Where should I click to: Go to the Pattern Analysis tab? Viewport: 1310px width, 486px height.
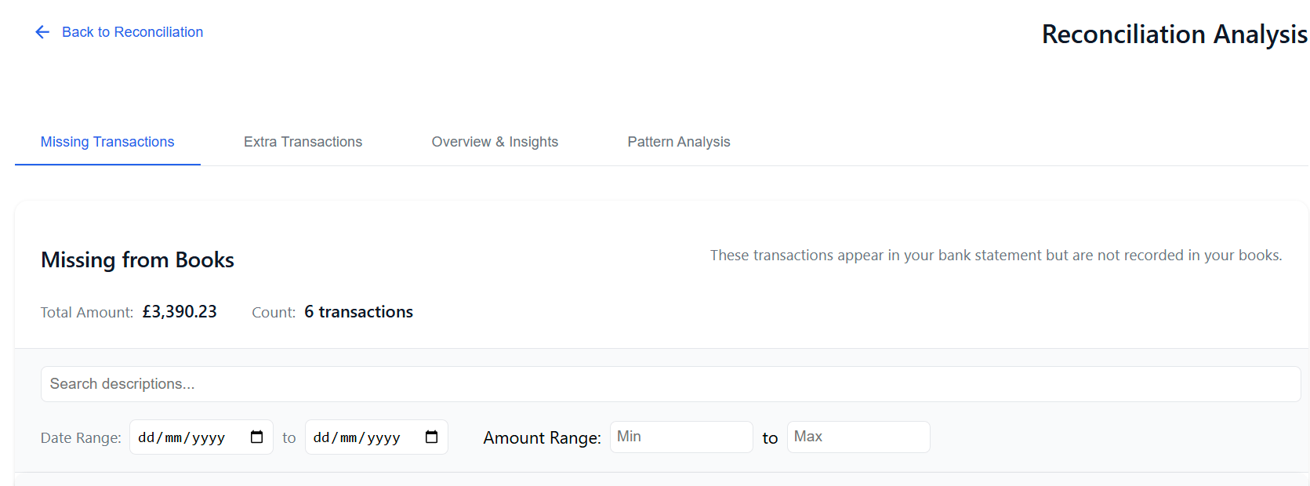click(x=678, y=142)
